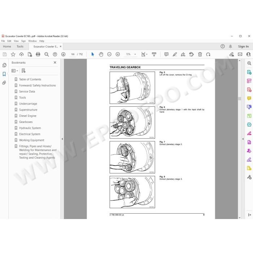Switch to the Home tab
This screenshot has width=253, height=253.
[x=7, y=47]
